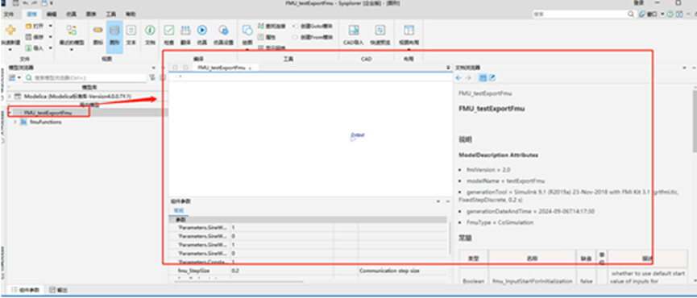Click the Draw shapes icon
The height and width of the screenshot is (298, 697).
(247, 30)
